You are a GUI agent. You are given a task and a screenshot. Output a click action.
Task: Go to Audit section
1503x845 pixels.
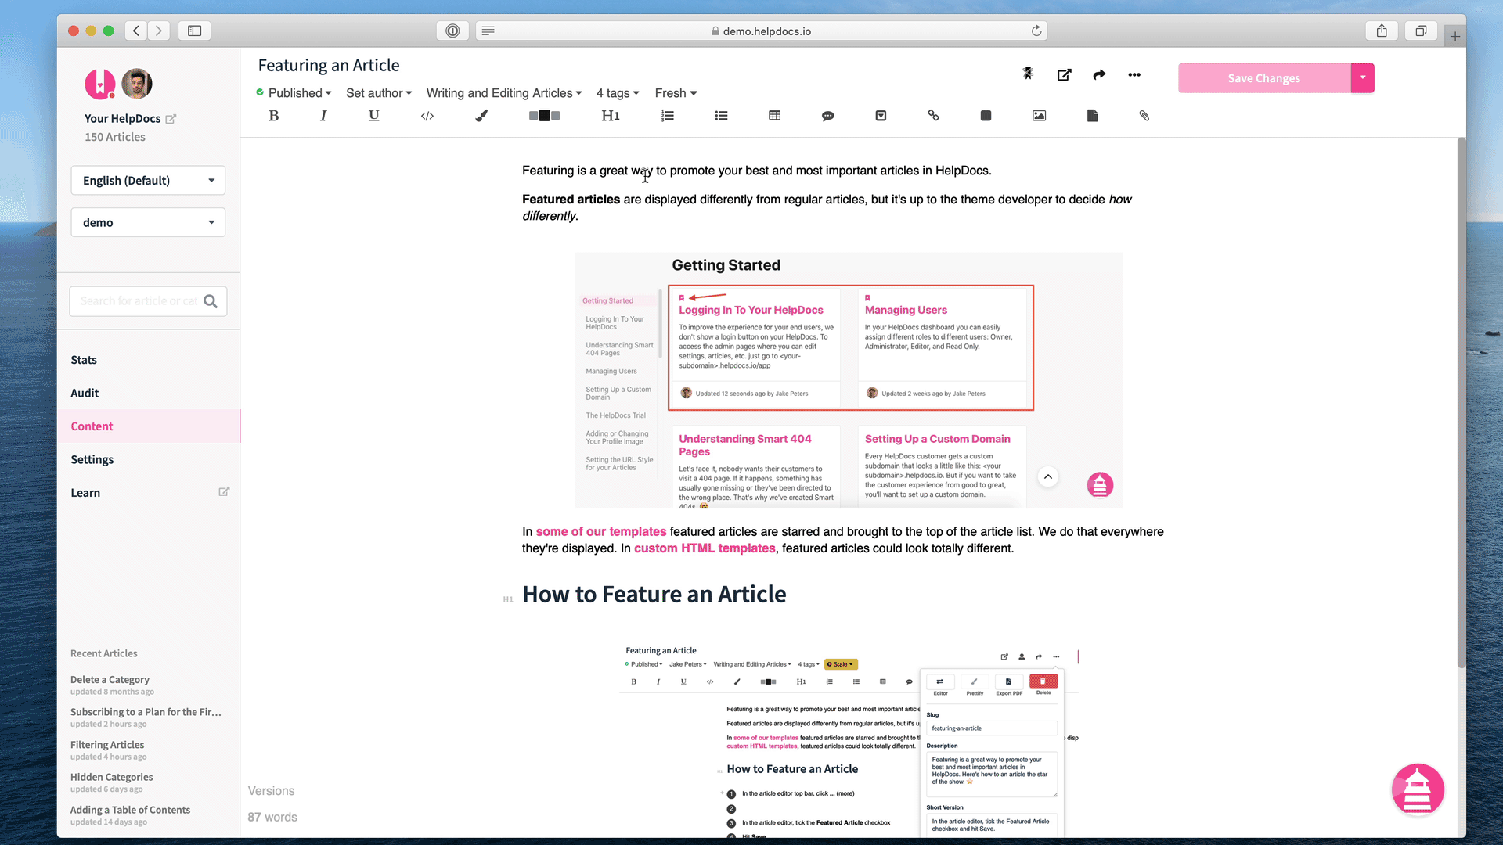coord(85,394)
